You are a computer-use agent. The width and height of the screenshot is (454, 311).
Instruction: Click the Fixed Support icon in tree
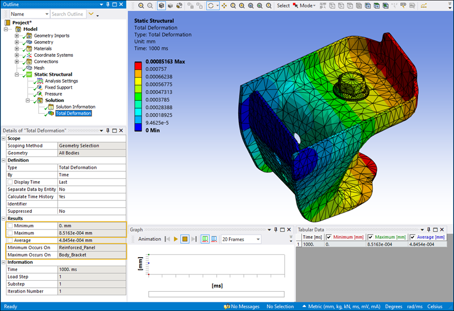coord(39,87)
